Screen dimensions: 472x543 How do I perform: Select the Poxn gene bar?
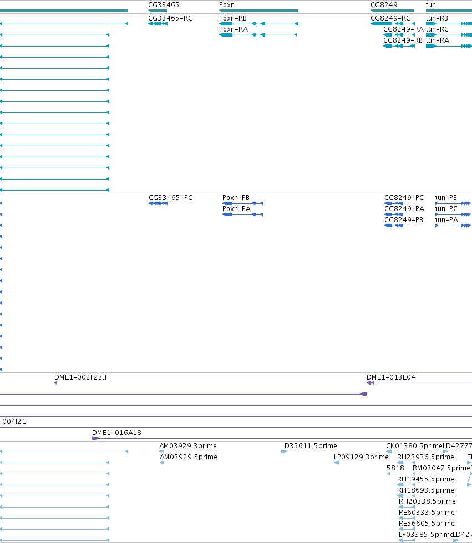(x=258, y=11)
